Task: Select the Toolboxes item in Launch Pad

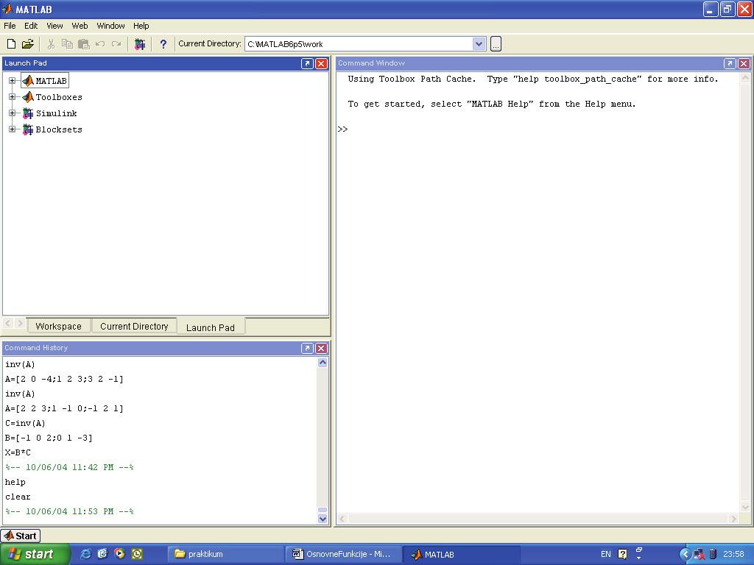Action: pyautogui.click(x=52, y=97)
